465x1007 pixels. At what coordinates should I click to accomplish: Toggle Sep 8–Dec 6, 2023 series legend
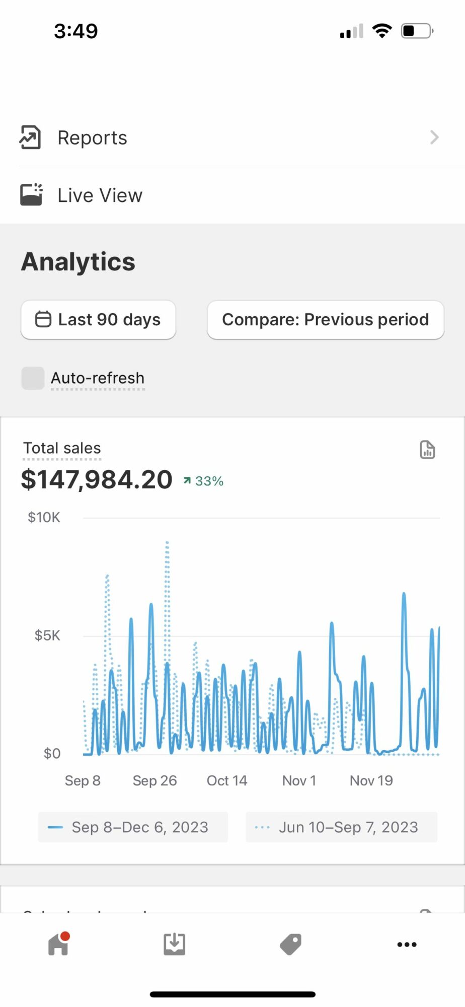[x=133, y=827]
